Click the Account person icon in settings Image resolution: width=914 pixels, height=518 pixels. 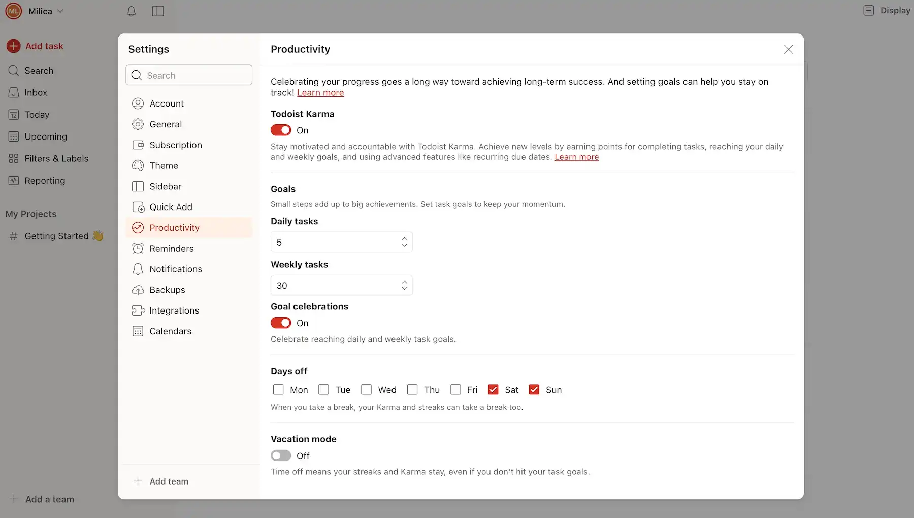pyautogui.click(x=138, y=103)
